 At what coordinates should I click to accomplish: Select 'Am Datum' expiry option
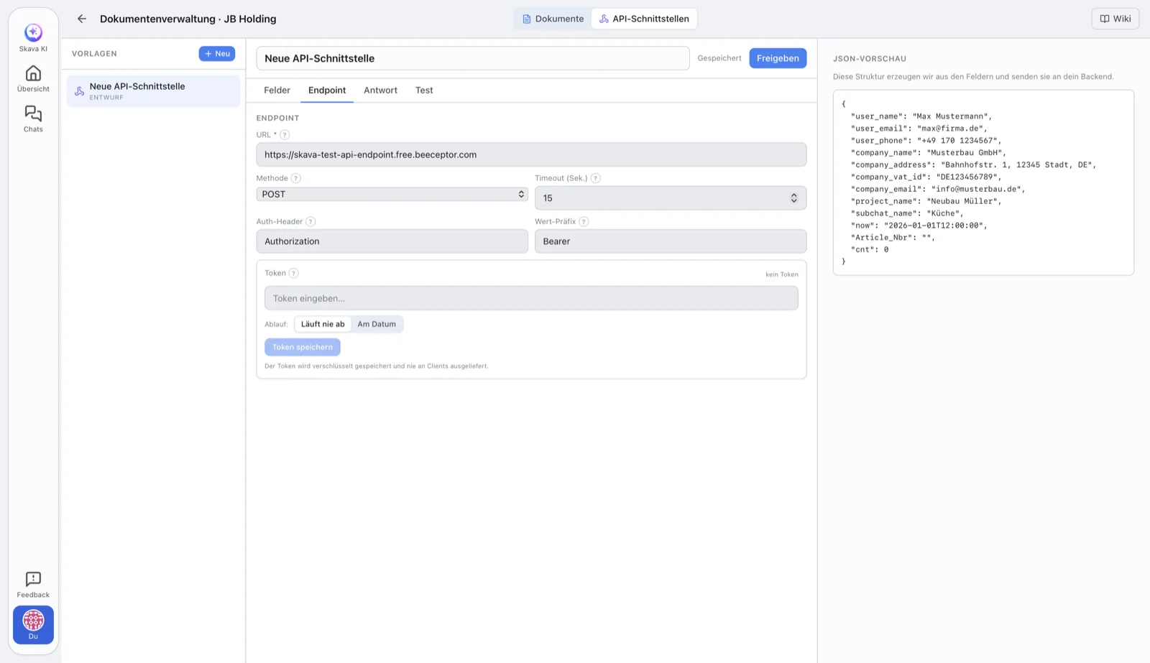click(377, 324)
